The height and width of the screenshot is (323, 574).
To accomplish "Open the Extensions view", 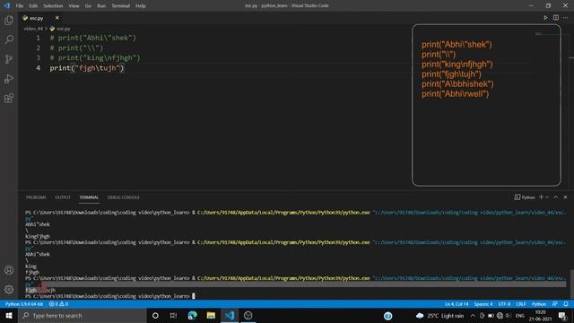I will click(x=9, y=98).
